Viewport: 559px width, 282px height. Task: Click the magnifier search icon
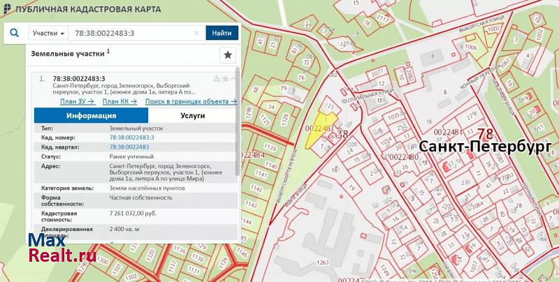point(15,33)
